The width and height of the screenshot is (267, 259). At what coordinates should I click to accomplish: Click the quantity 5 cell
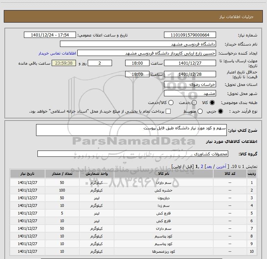pyautogui.click(x=62, y=213)
